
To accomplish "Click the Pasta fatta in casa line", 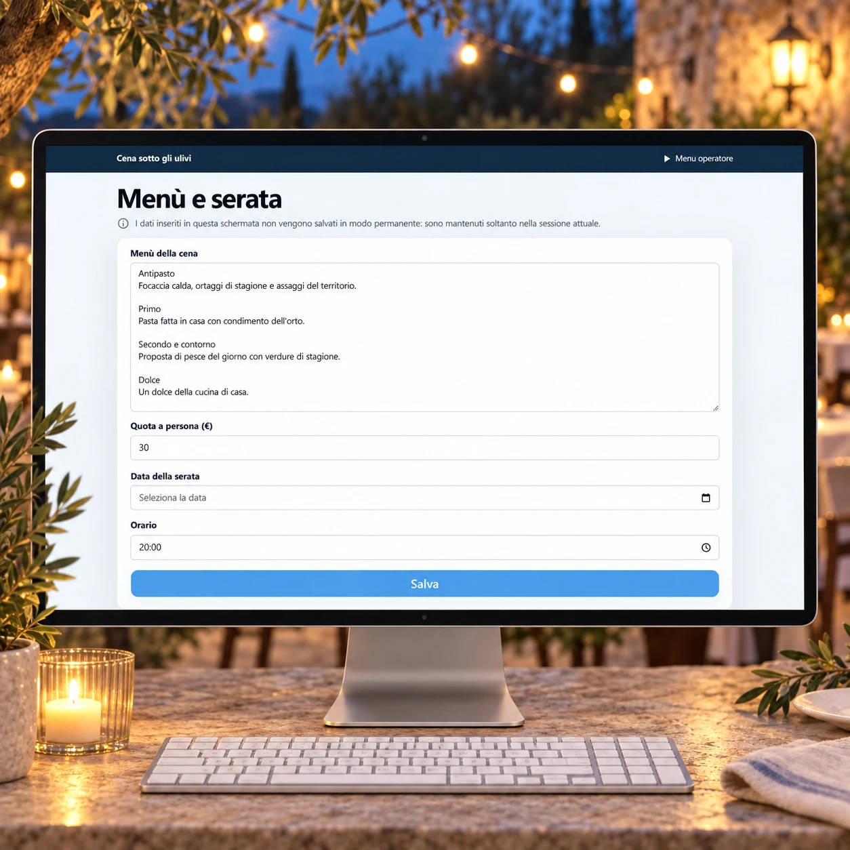I will coord(222,321).
